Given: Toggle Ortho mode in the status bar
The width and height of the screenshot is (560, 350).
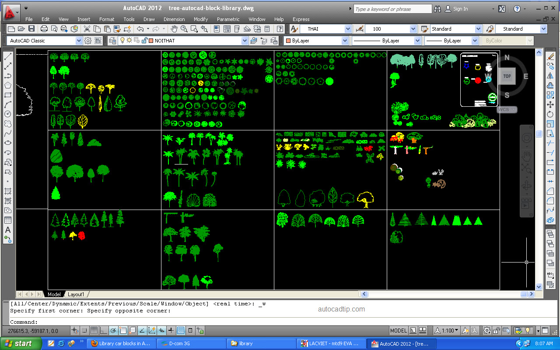Looking at the screenshot, I should 103,330.
